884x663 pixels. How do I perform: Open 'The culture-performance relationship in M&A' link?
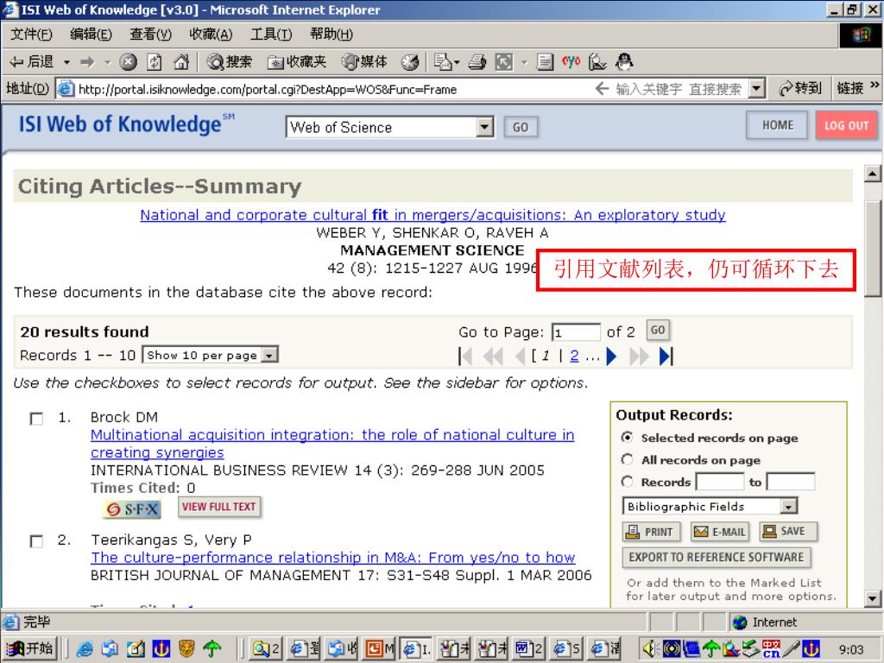[x=332, y=558]
